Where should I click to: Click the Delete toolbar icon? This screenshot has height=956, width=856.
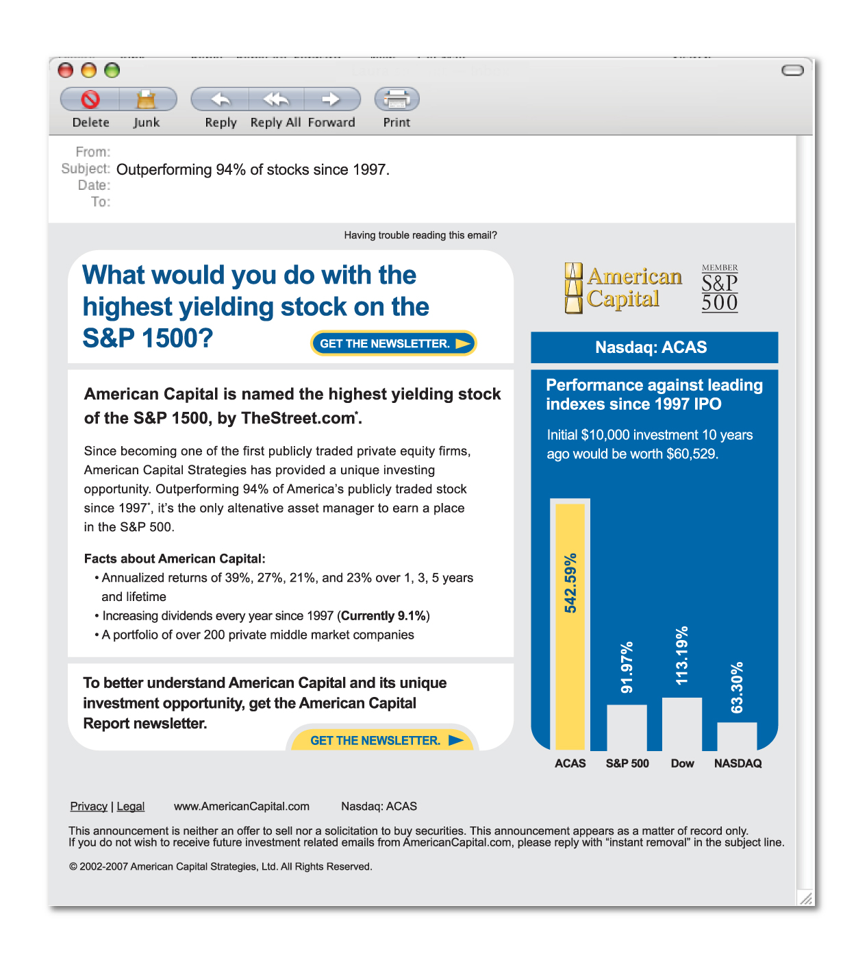click(90, 99)
